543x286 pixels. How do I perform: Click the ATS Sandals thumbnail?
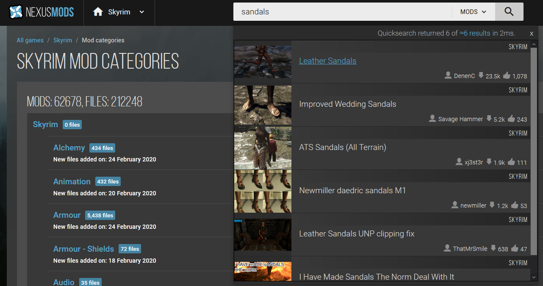pos(263,148)
